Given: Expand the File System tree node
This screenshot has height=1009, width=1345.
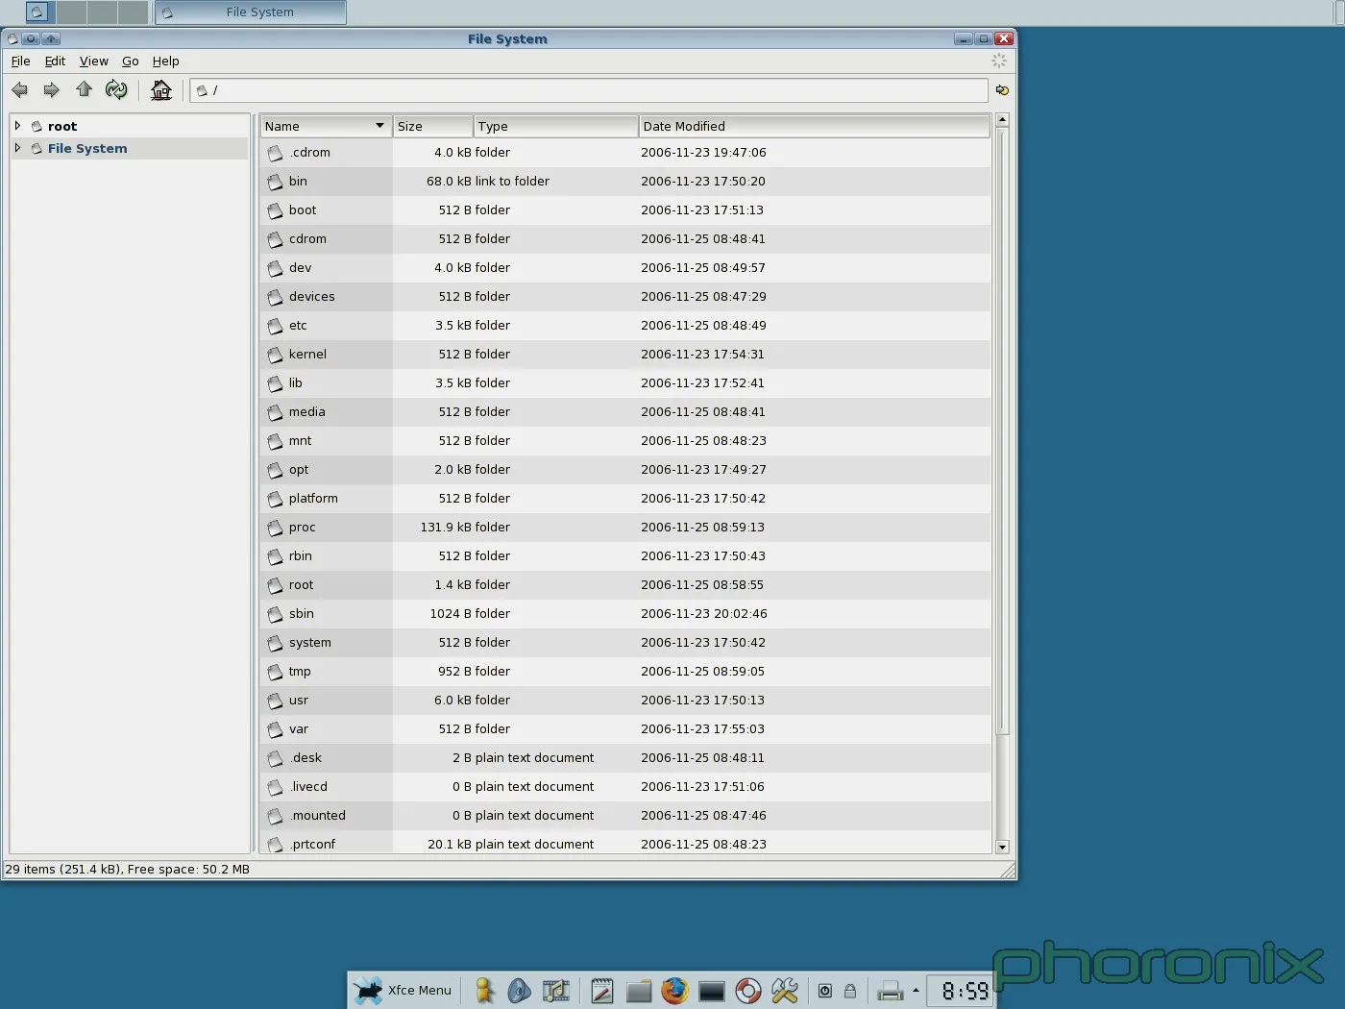Looking at the screenshot, I should click(17, 148).
